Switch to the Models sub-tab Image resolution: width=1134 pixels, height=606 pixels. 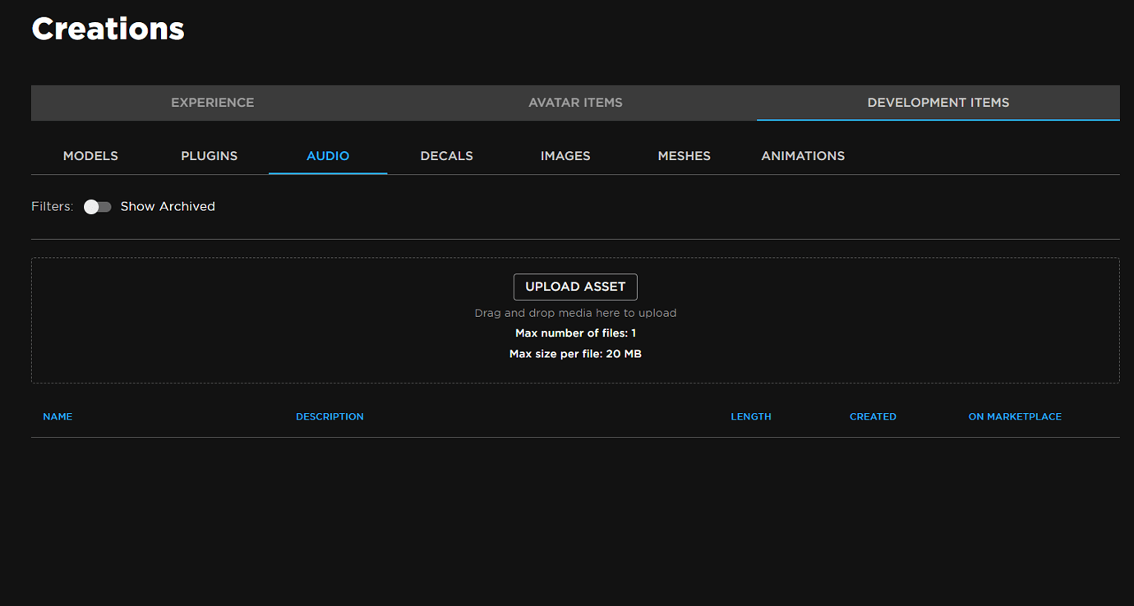pos(90,155)
